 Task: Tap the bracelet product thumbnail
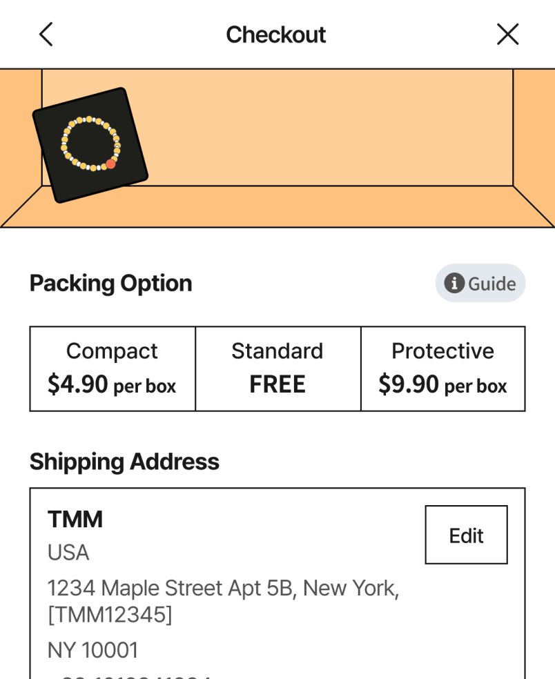click(90, 145)
